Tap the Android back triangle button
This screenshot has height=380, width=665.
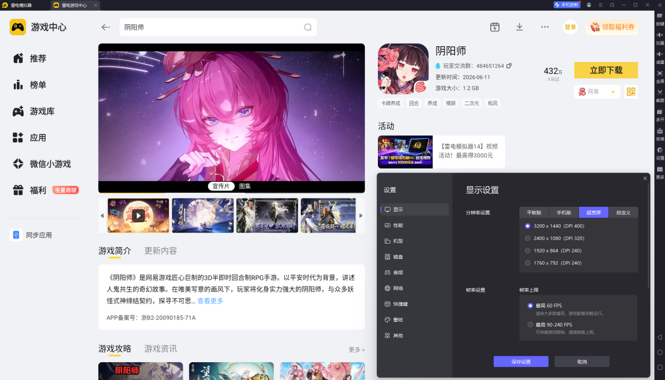click(660, 337)
